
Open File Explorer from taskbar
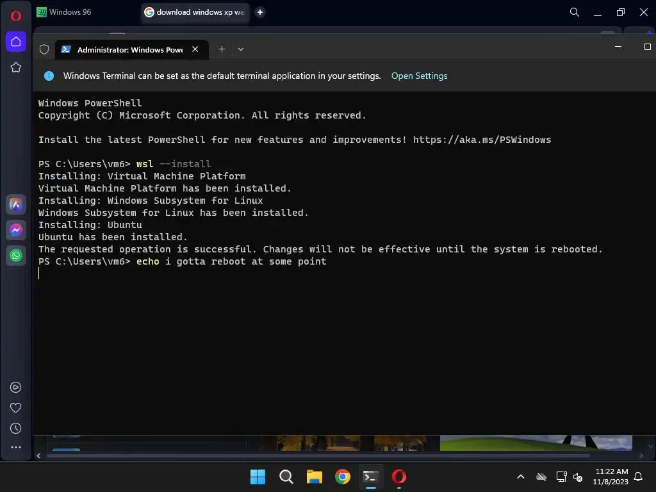click(x=314, y=477)
